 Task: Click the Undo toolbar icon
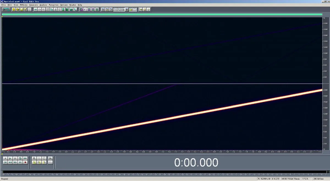(x=35, y=10)
